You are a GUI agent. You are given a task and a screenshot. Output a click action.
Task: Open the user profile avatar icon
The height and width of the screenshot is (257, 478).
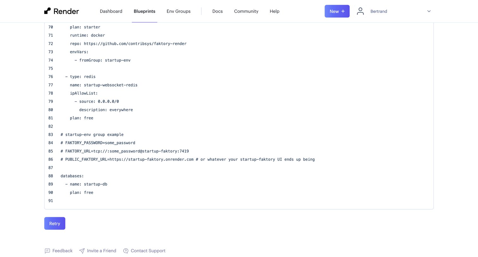[360, 11]
